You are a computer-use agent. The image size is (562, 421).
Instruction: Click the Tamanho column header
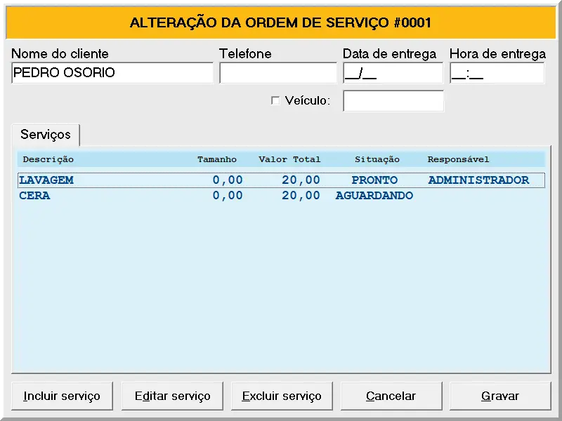pos(217,159)
